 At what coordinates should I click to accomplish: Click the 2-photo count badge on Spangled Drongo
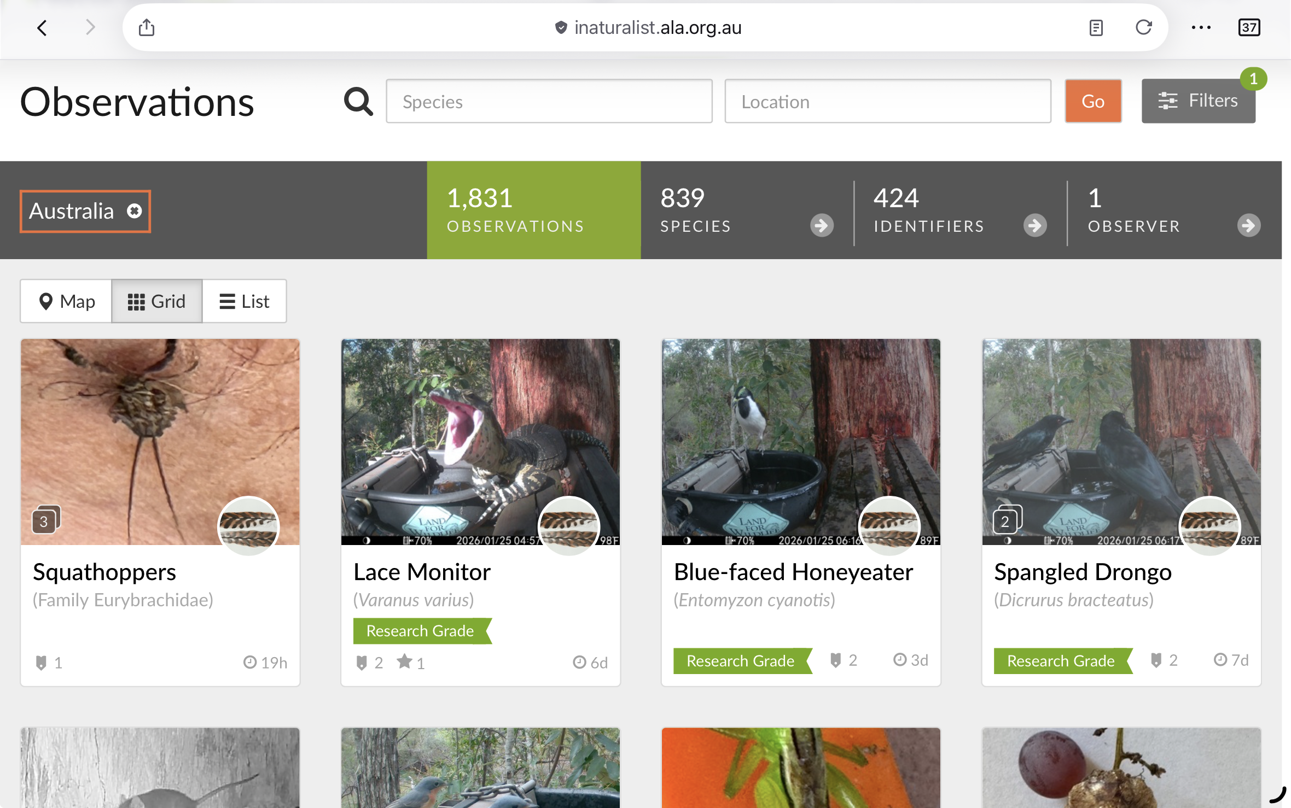tap(1007, 520)
